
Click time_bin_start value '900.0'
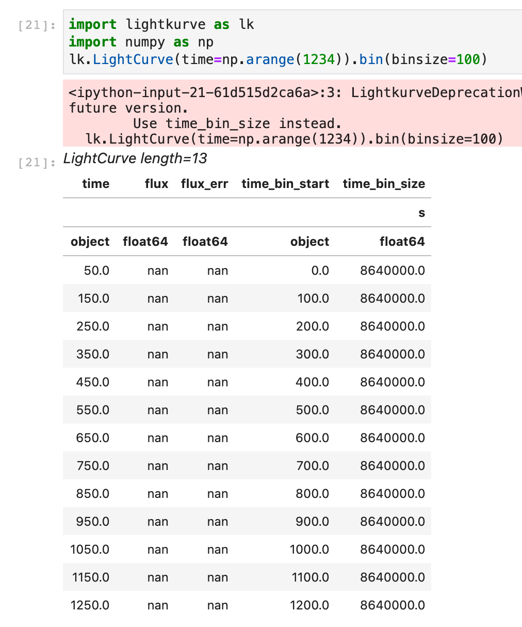click(x=313, y=522)
